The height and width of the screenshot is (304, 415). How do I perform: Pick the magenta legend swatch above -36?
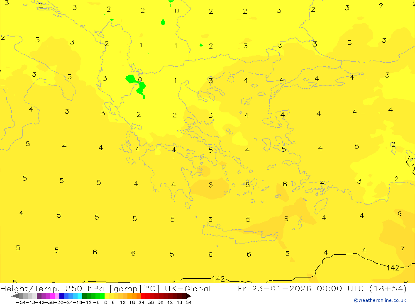click(x=52, y=296)
